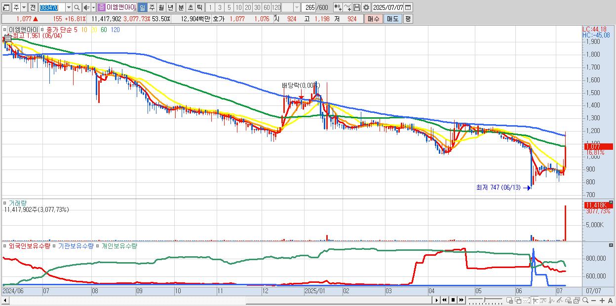Click the magnifier zoom icon at bottom right
This screenshot has width=616, height=306.
(585, 301)
